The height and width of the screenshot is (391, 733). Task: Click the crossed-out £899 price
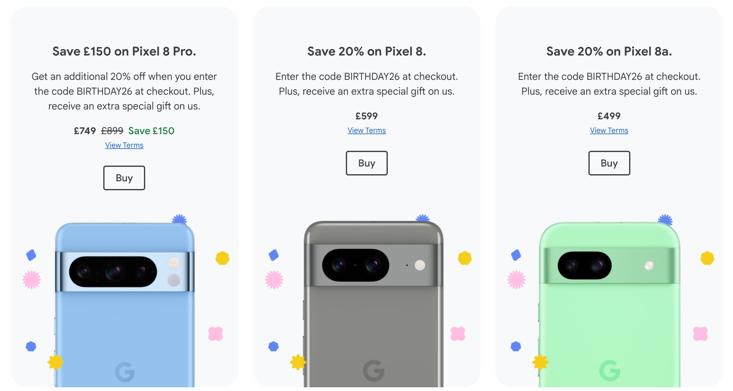click(x=112, y=131)
